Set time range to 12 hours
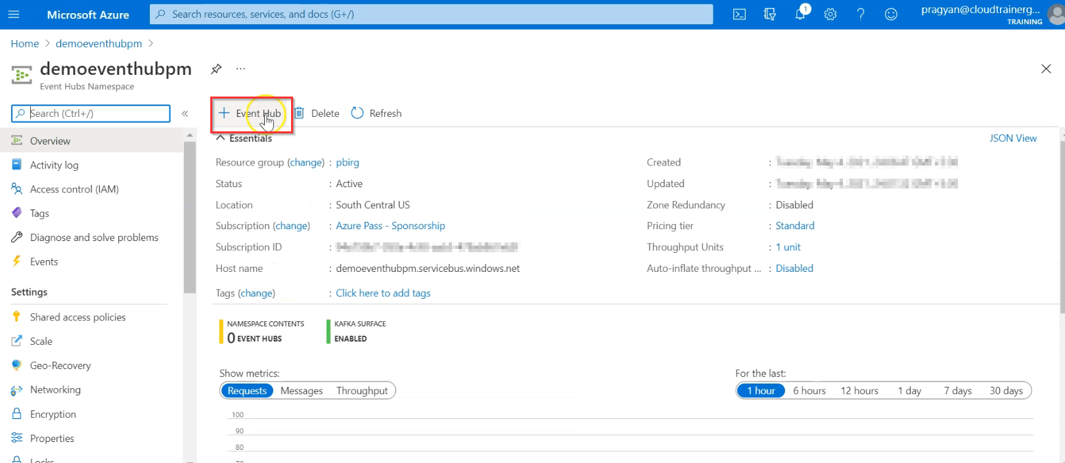Viewport: 1065px width, 463px height. tap(859, 391)
